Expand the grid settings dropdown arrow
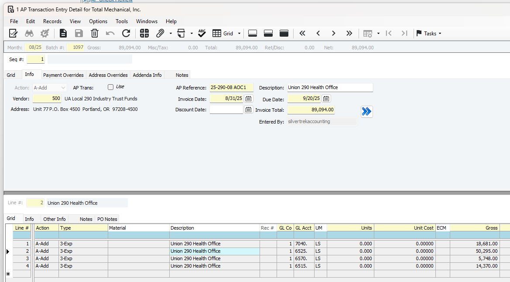 point(378,34)
